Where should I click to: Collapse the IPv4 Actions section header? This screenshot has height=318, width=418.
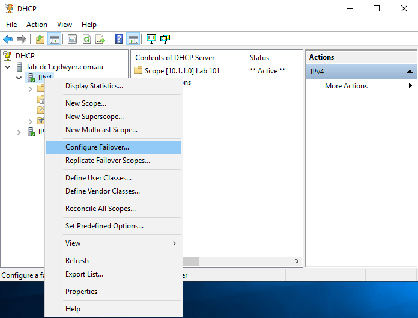click(410, 72)
